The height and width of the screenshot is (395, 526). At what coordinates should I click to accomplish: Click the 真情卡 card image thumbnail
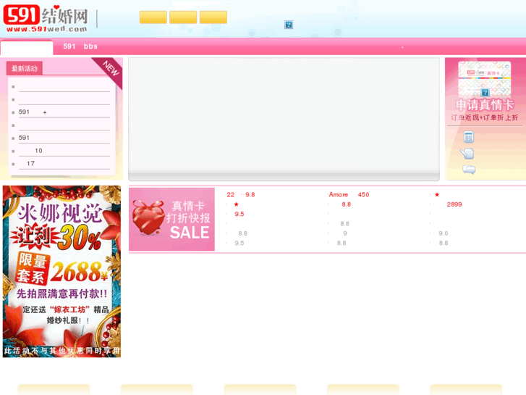[x=485, y=78]
